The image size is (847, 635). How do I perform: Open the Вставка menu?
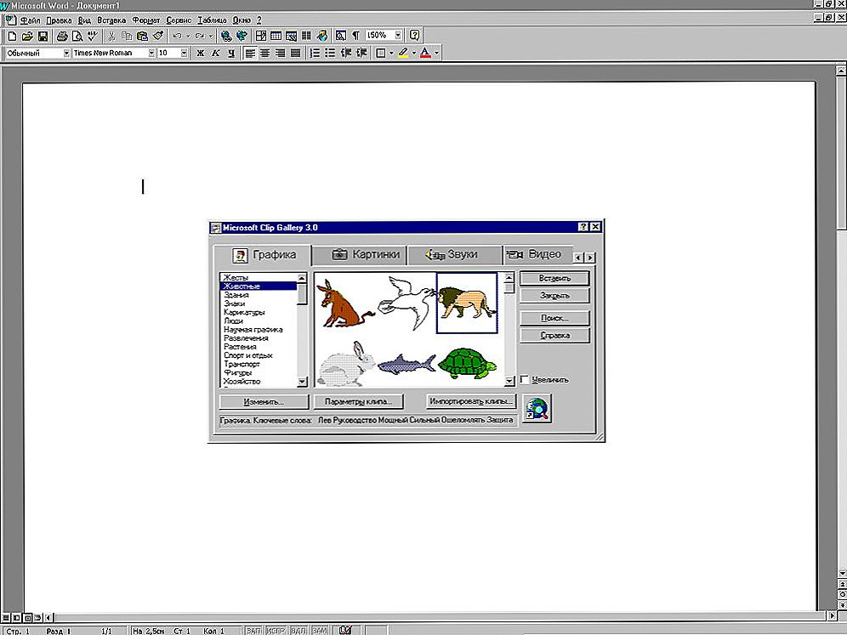pyautogui.click(x=111, y=20)
